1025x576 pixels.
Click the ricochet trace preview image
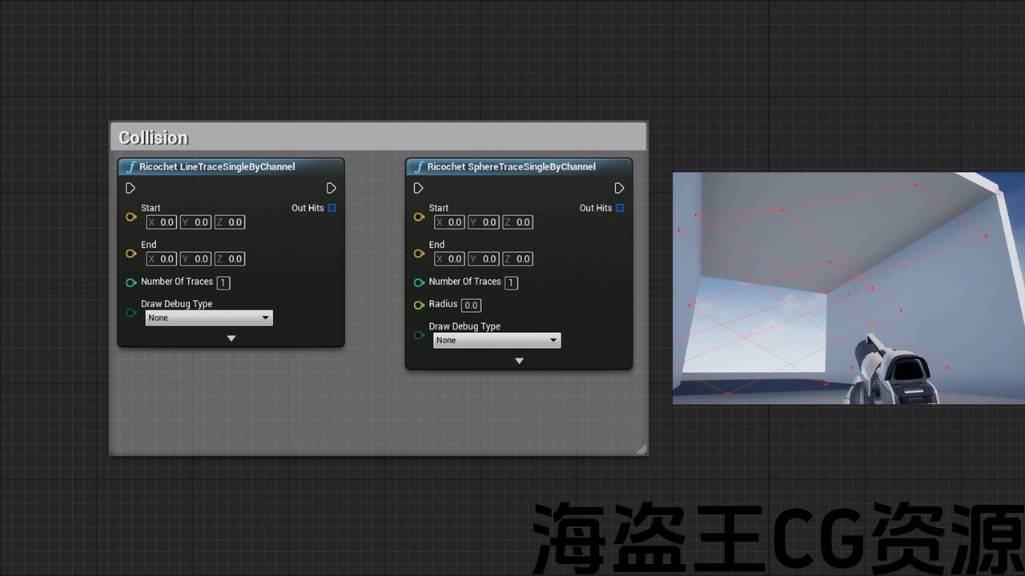point(848,288)
